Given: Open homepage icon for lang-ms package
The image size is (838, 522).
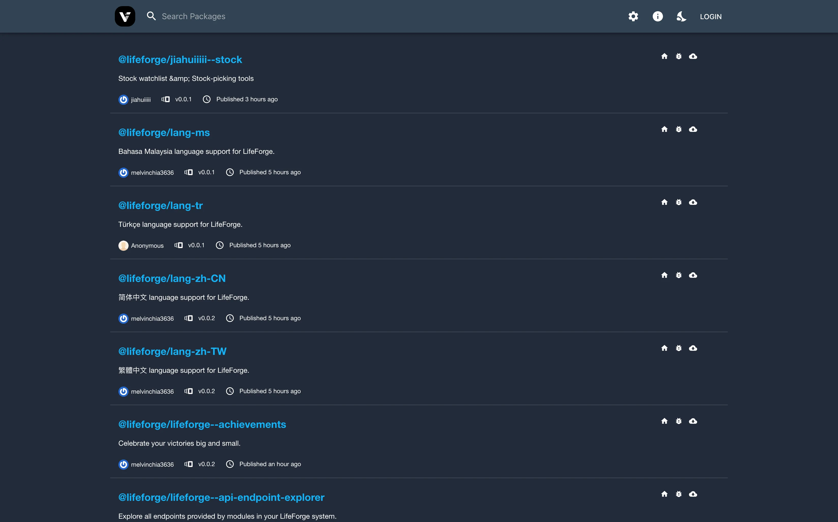Looking at the screenshot, I should (664, 129).
